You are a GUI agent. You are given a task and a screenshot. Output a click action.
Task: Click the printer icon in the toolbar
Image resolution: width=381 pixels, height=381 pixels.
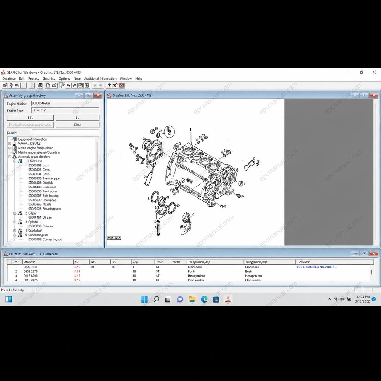point(40,85)
